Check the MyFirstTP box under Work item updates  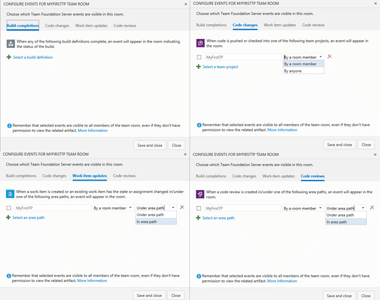[x=9, y=208]
